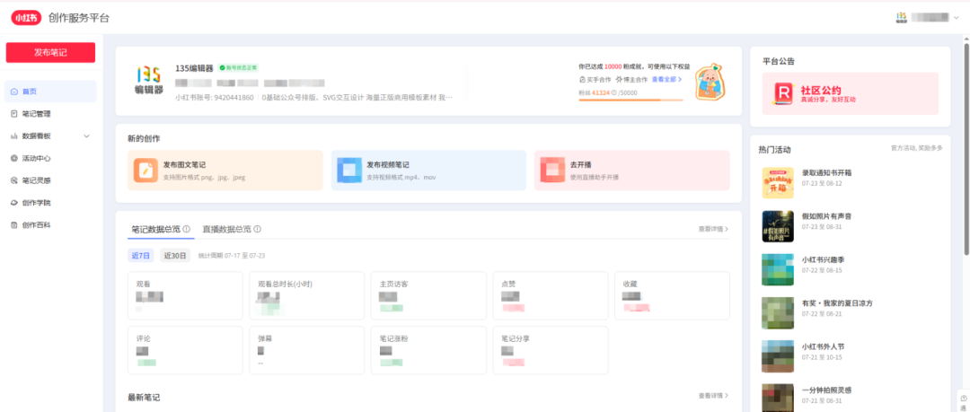Select the 近7日 period toggle

tap(141, 256)
